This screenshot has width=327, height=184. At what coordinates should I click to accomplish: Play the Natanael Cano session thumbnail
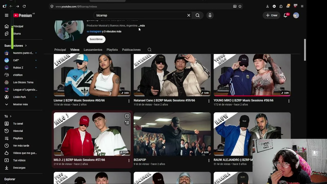coord(172,75)
